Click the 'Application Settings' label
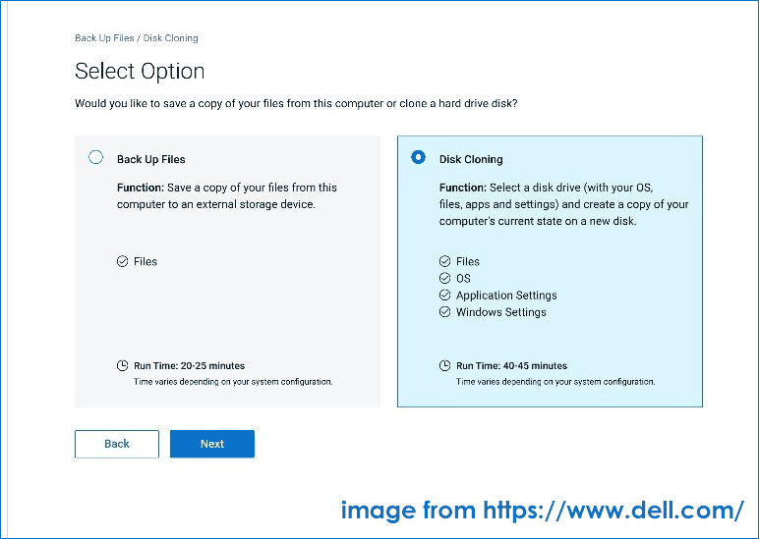The width and height of the screenshot is (759, 539). point(506,296)
